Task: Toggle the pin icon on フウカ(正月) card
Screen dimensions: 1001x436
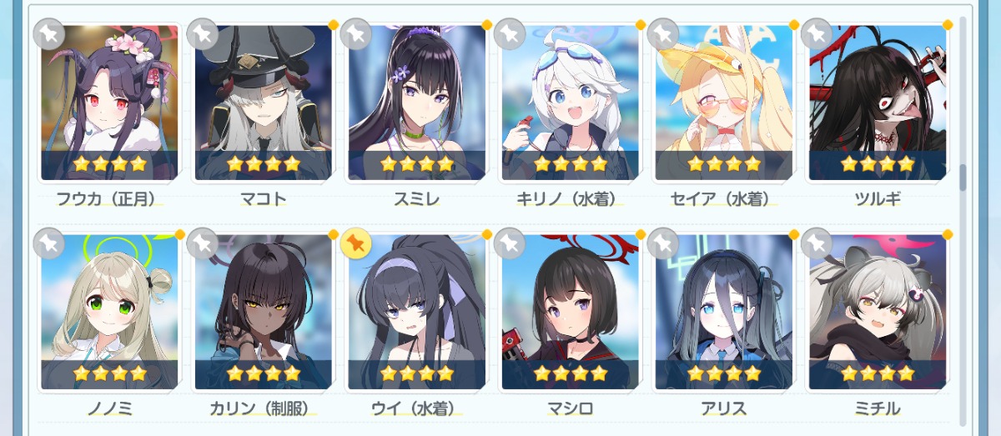Action: click(49, 34)
